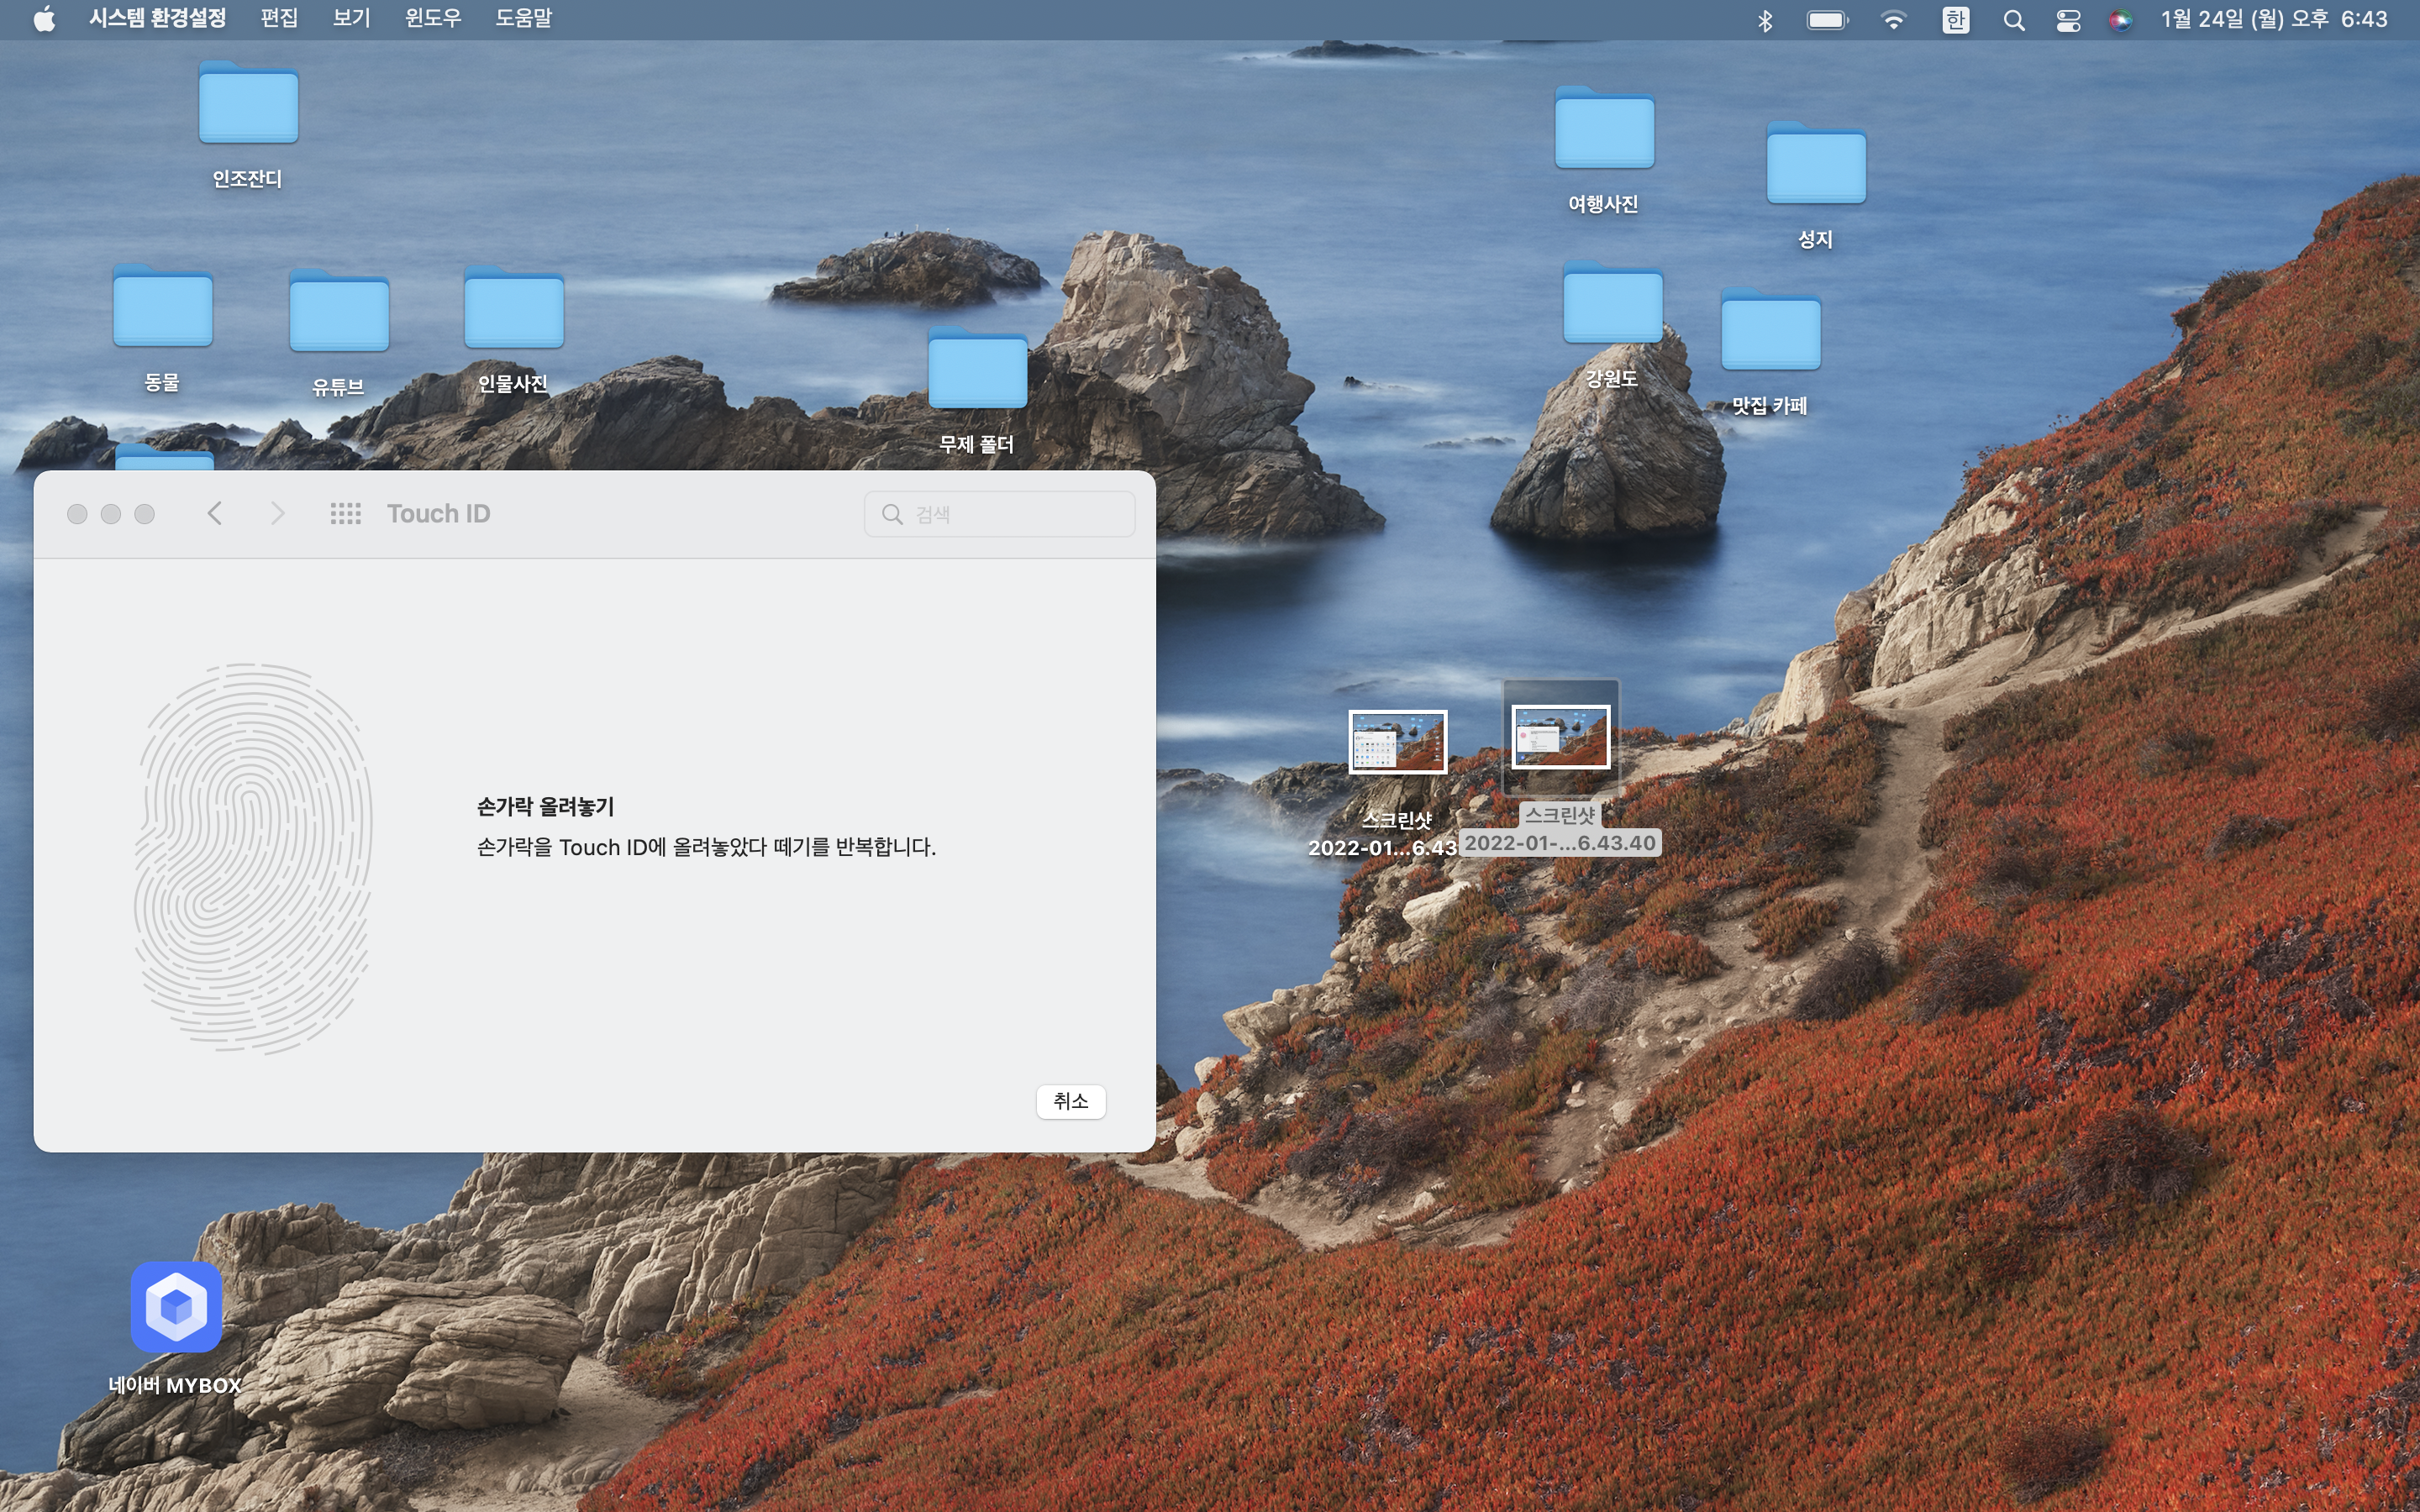Select the 네이버 MYBOX desktop icon
This screenshot has height=1512, width=2420.
(176, 1308)
